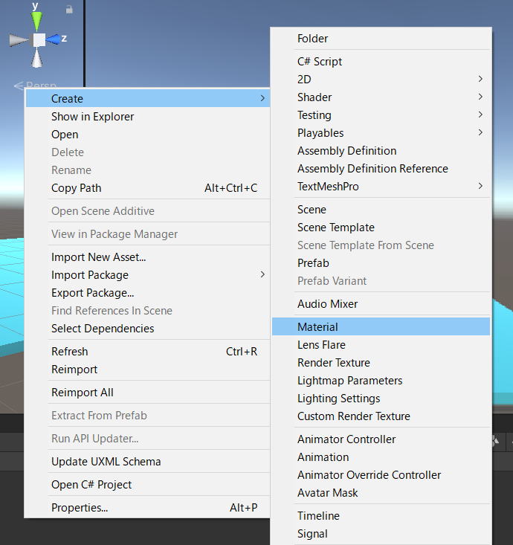The width and height of the screenshot is (513, 545).
Task: Choose Assembly Definition Reference
Action: (381, 168)
